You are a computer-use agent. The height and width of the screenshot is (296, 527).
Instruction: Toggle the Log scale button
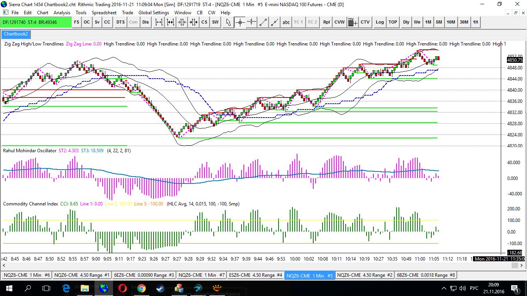pyautogui.click(x=380, y=22)
